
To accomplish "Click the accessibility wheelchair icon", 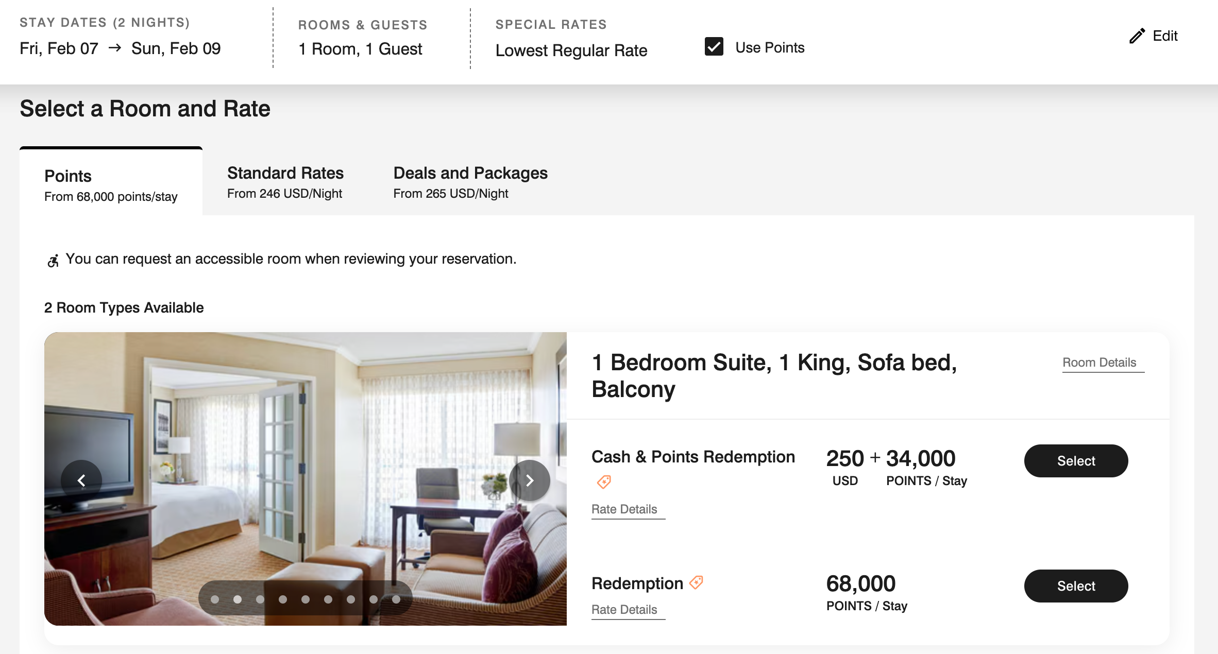I will click(x=53, y=261).
